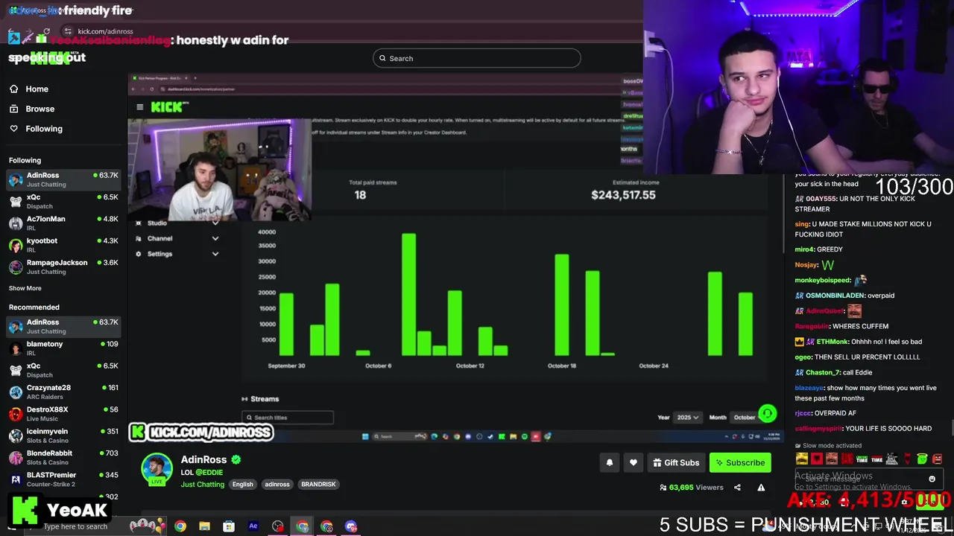The image size is (954, 536).
Task: Open RampageJackson channel in sidebar
Action: [63, 267]
